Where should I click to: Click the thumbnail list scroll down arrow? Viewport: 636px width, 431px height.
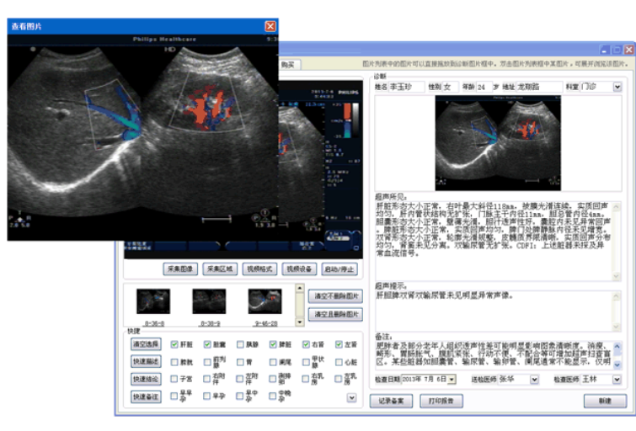[300, 322]
